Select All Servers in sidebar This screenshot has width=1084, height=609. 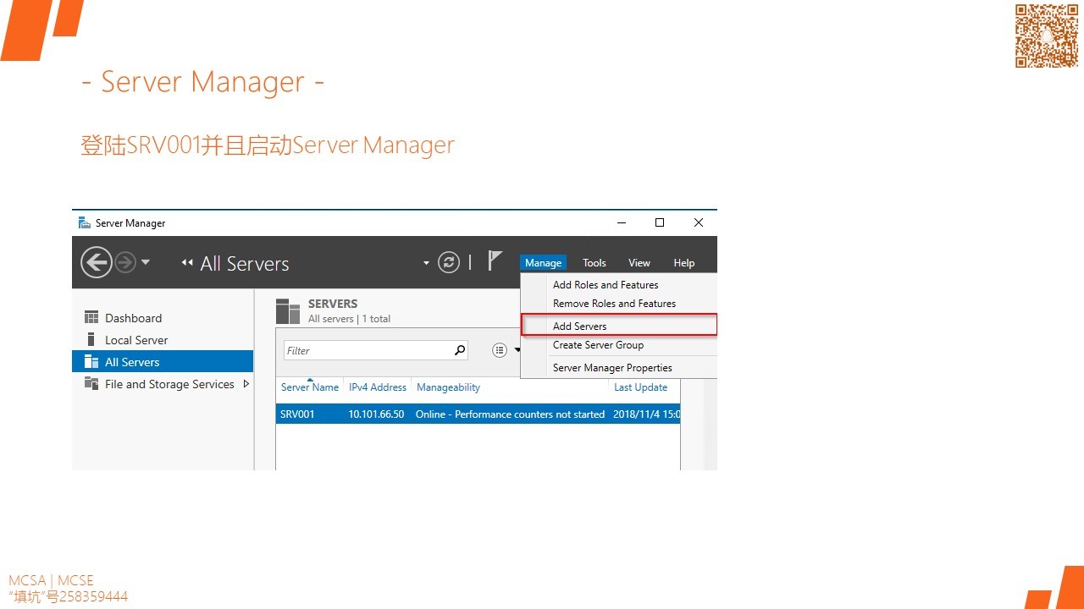(163, 362)
